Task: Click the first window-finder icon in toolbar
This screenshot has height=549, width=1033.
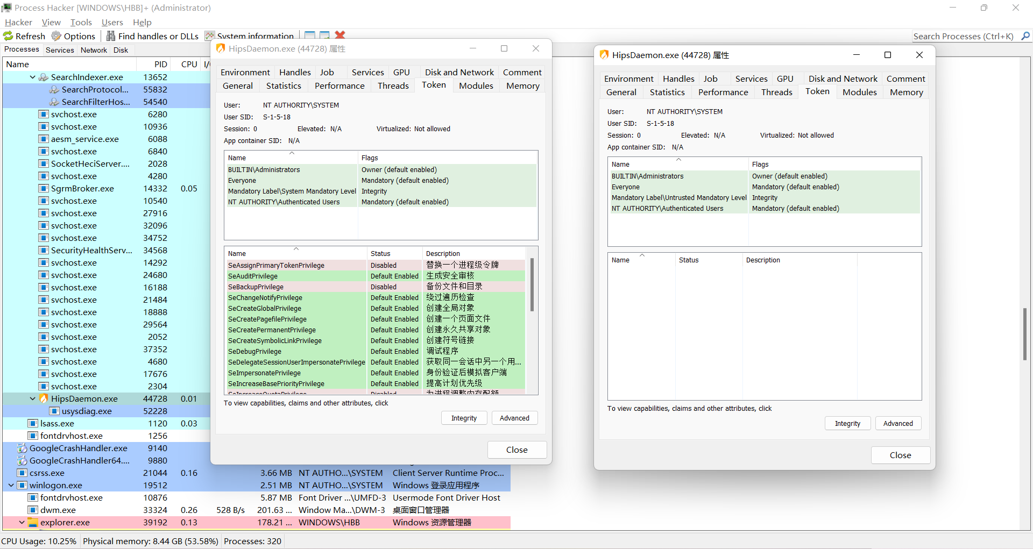Action: pyautogui.click(x=310, y=35)
